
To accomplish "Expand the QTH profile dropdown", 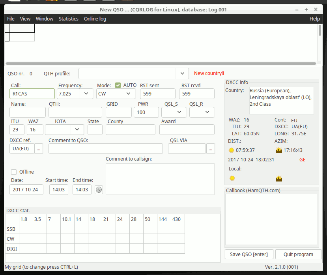I will [x=182, y=73].
